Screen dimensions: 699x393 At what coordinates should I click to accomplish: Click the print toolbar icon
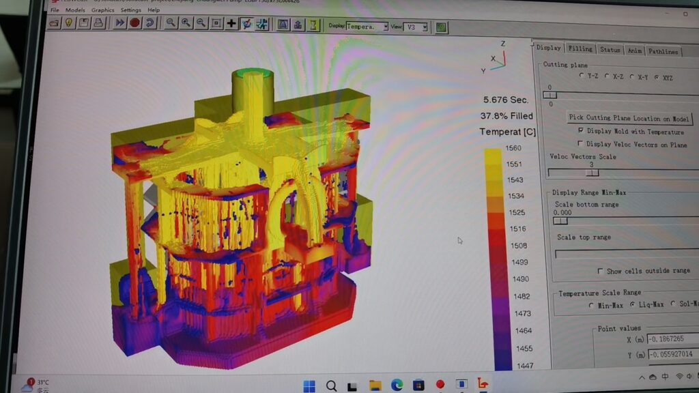[98, 23]
